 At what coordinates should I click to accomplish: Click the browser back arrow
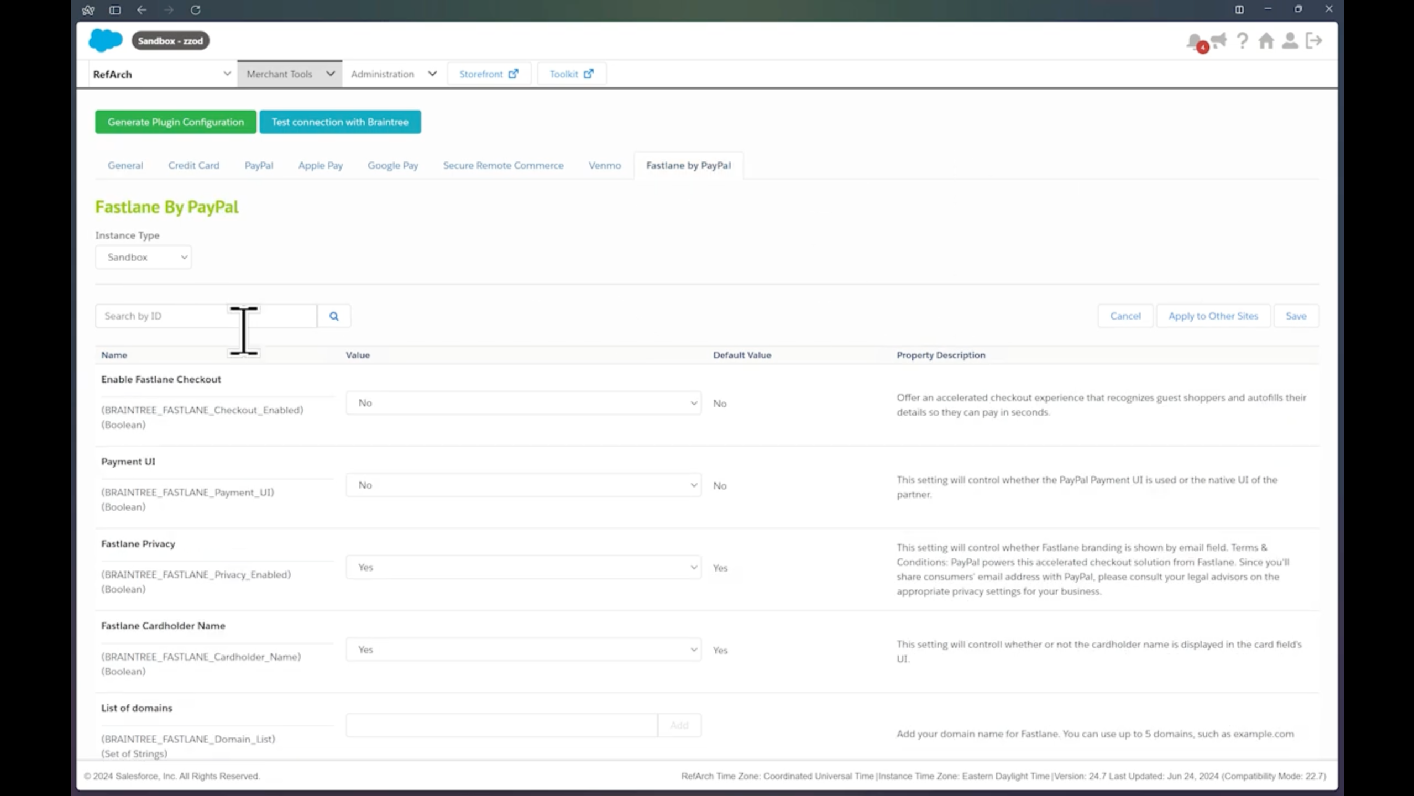point(142,10)
